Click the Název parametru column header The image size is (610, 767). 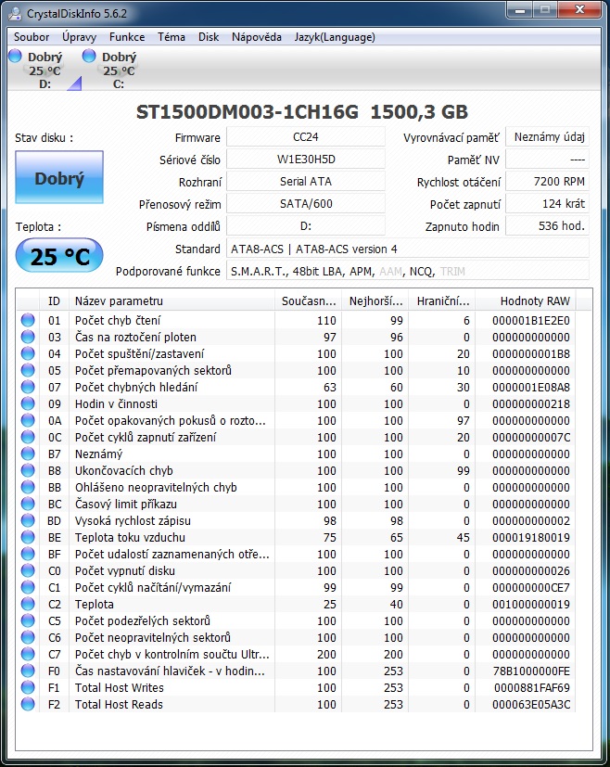pyautogui.click(x=172, y=300)
